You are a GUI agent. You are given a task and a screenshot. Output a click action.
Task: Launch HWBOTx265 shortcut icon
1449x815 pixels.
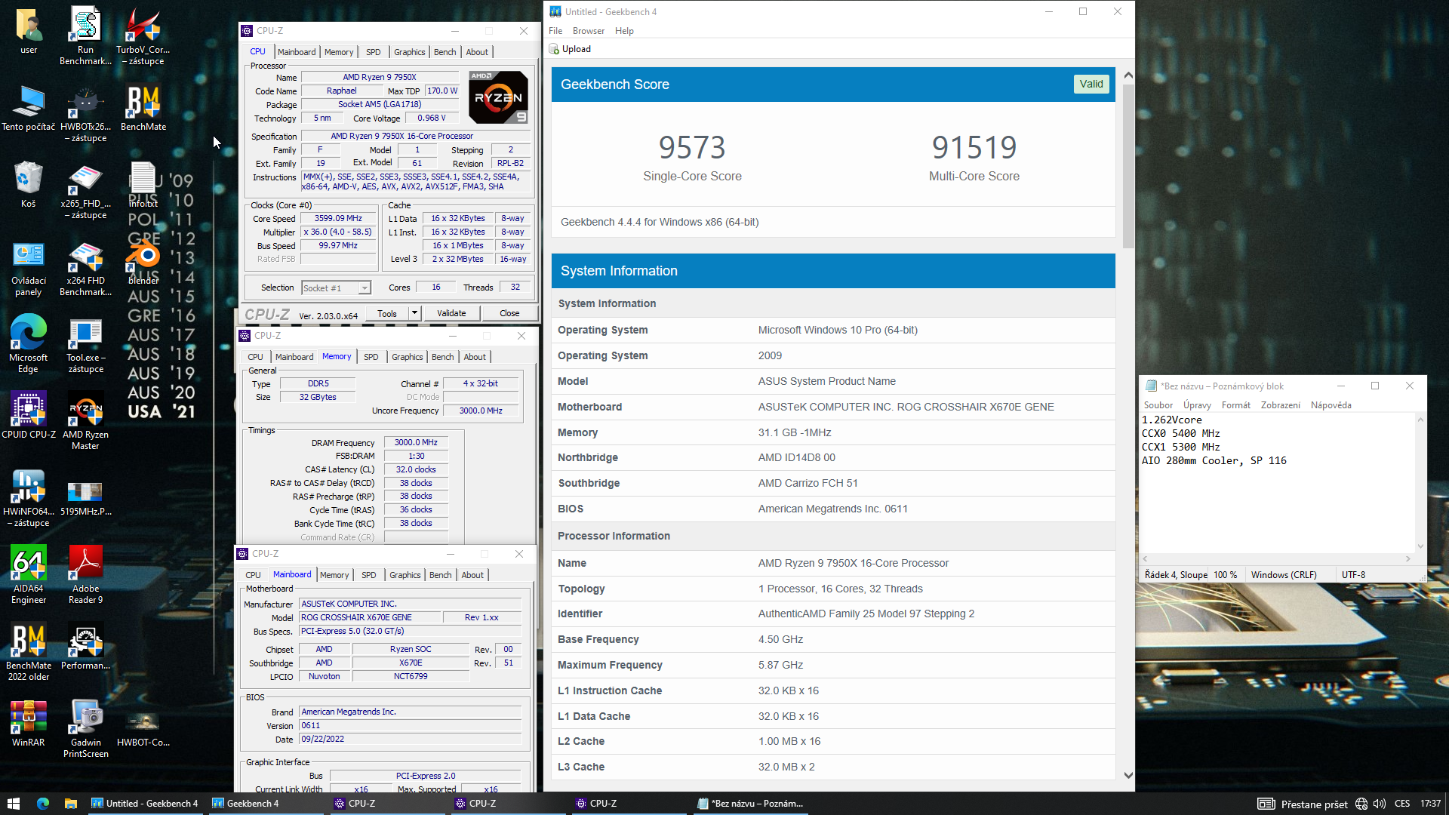coord(85,113)
